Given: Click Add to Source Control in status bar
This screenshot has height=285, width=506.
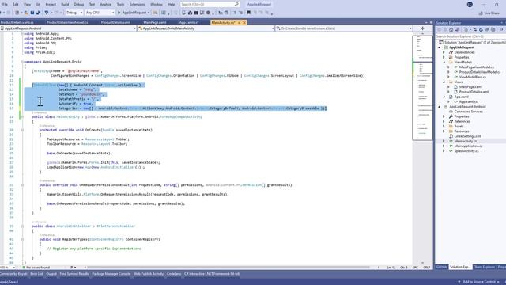Looking at the screenshot, I should click(x=479, y=282).
